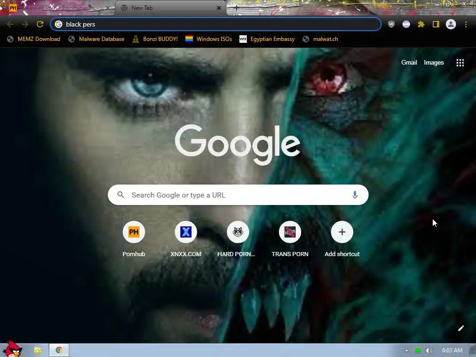Toggle the browser side panel icon

coord(436,24)
